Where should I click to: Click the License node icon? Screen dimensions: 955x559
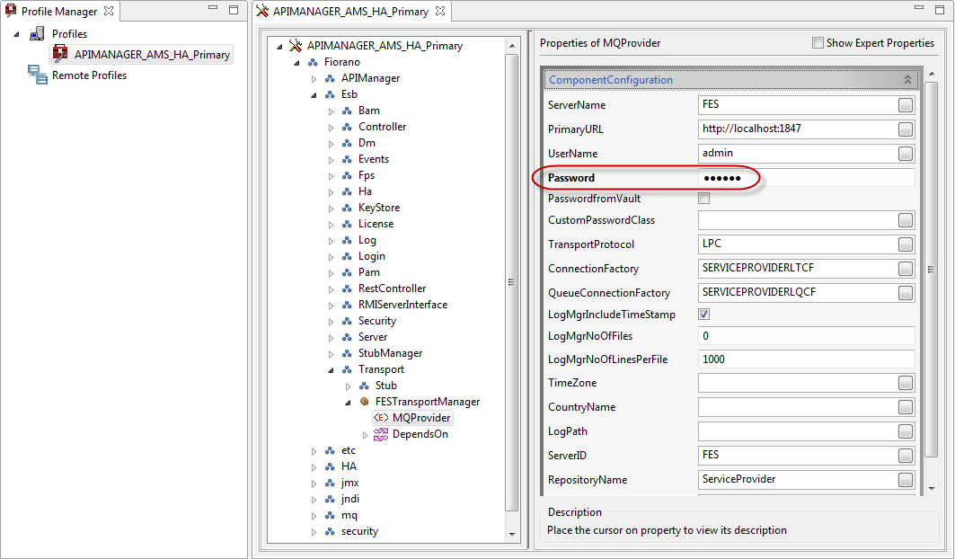point(347,224)
